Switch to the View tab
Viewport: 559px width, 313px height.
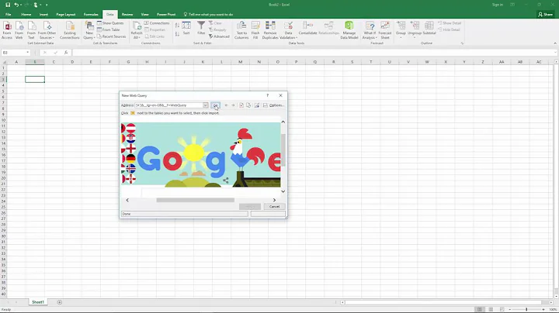tap(144, 15)
